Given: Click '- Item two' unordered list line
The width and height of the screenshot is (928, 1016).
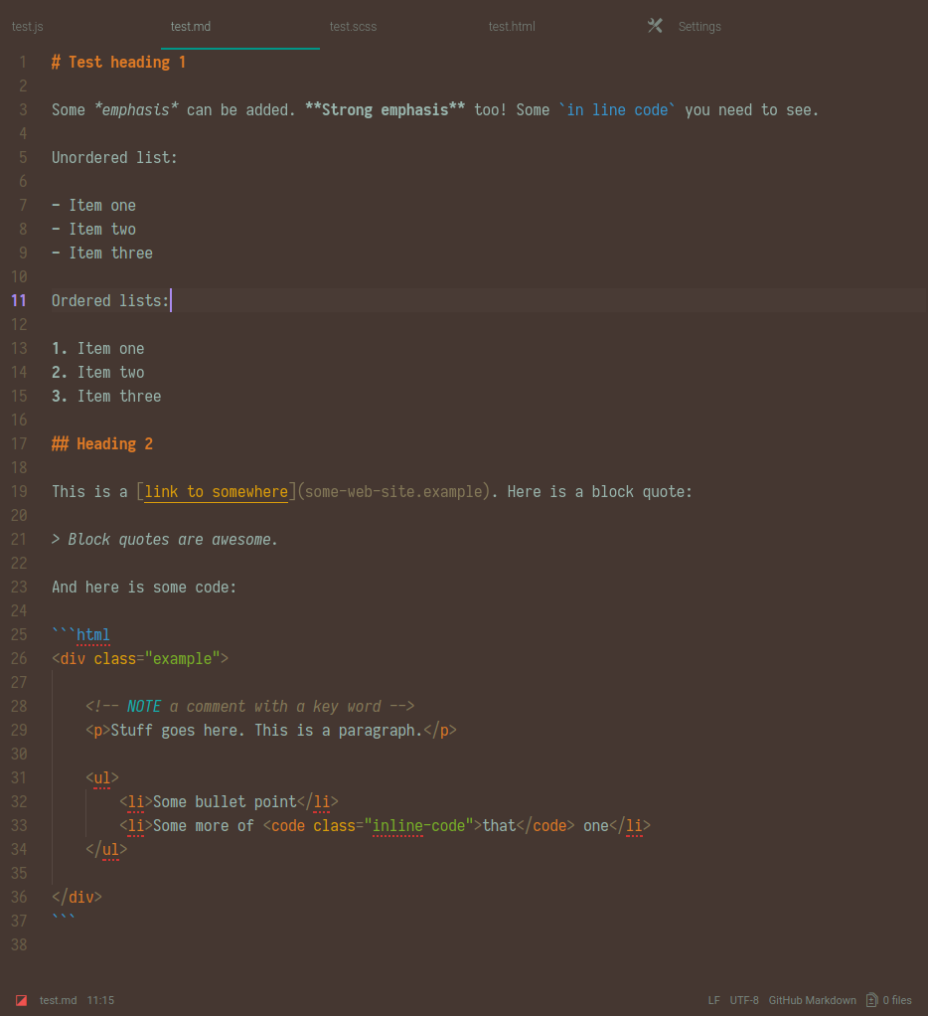Looking at the screenshot, I should click(x=94, y=230).
